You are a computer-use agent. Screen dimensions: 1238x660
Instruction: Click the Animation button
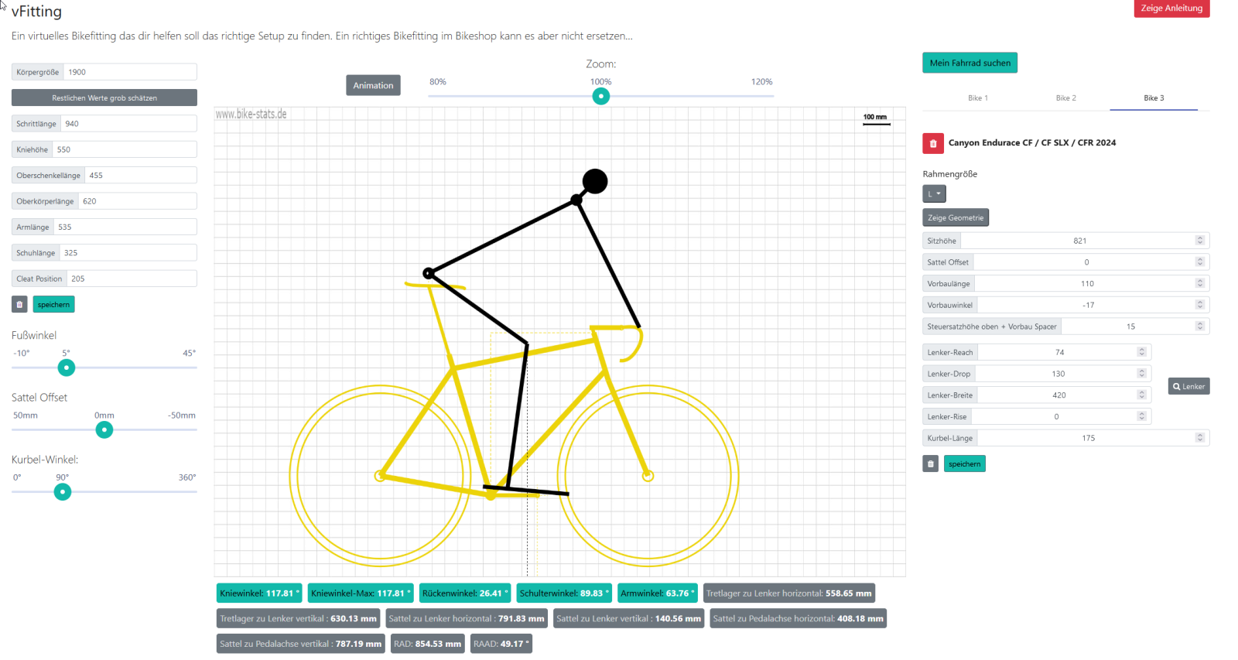point(373,86)
